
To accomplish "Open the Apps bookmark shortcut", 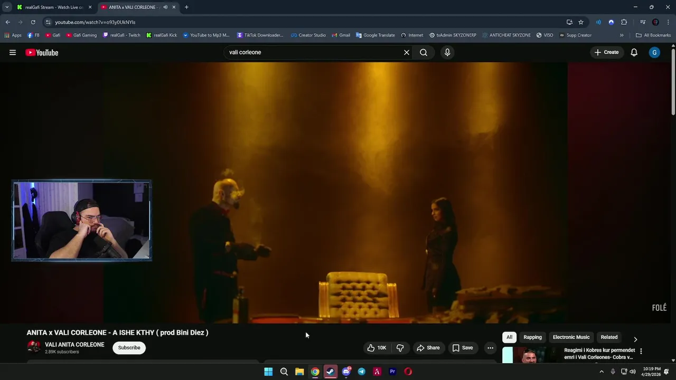I will [x=13, y=35].
